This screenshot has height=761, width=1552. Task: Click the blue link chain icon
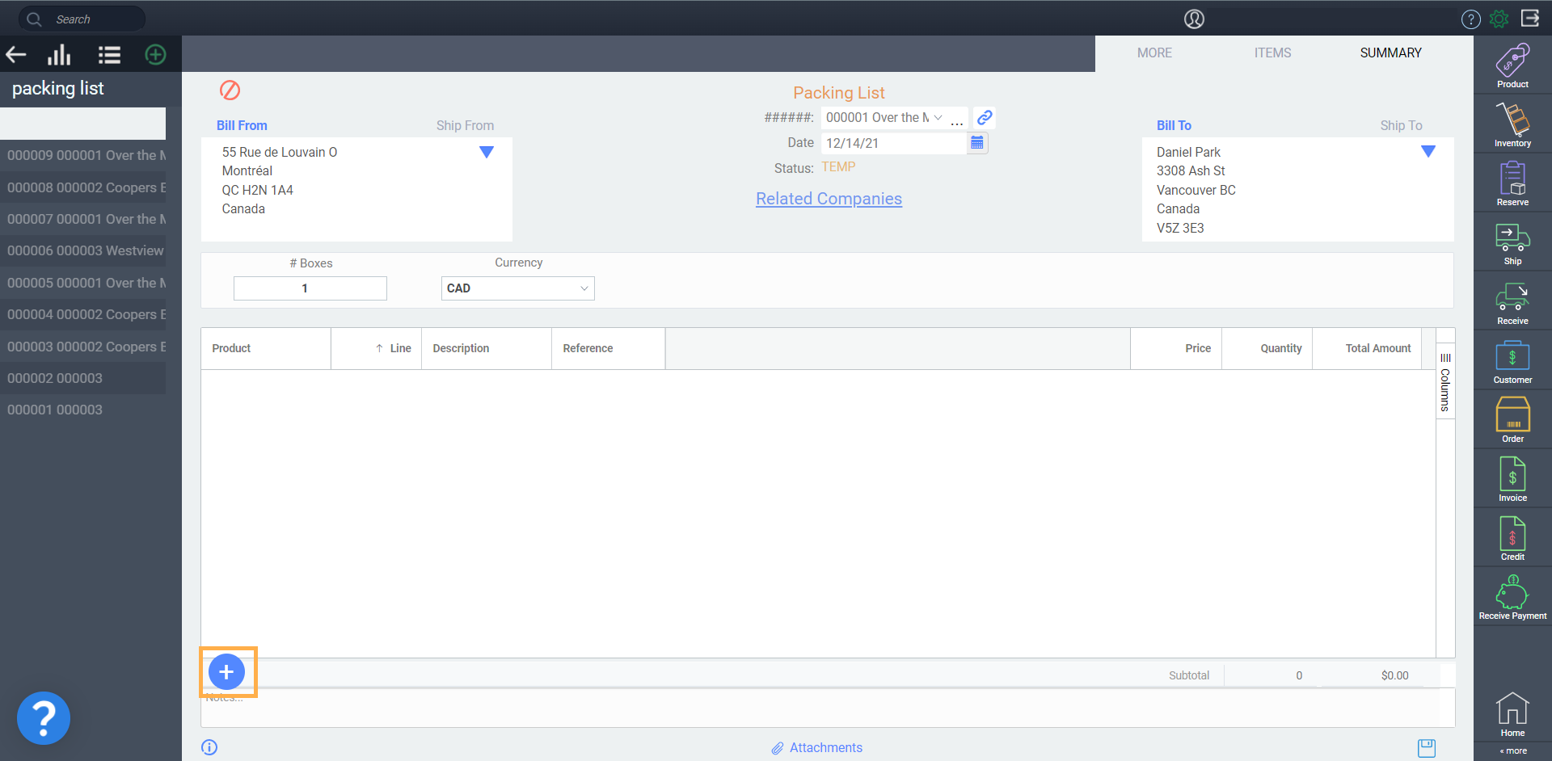pos(984,117)
